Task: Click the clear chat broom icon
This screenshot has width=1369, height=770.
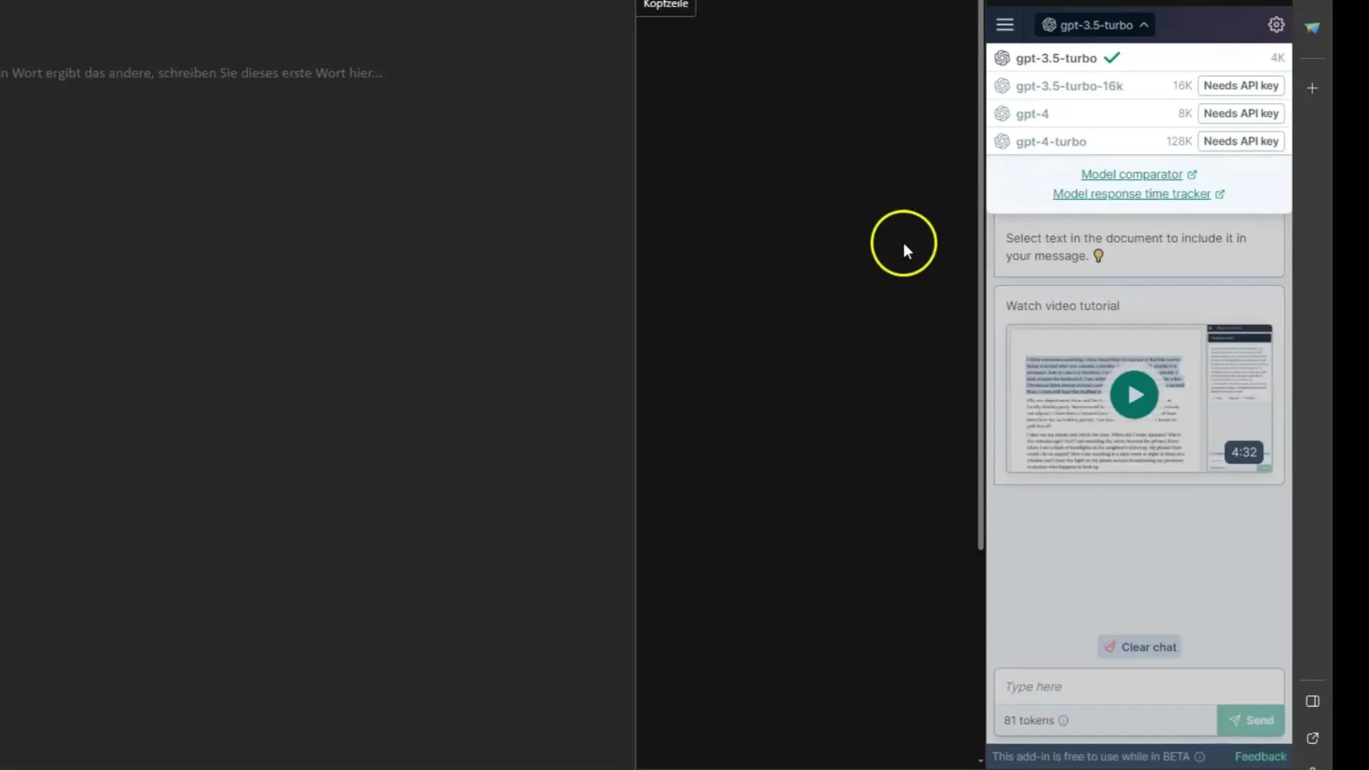Action: pos(1109,647)
